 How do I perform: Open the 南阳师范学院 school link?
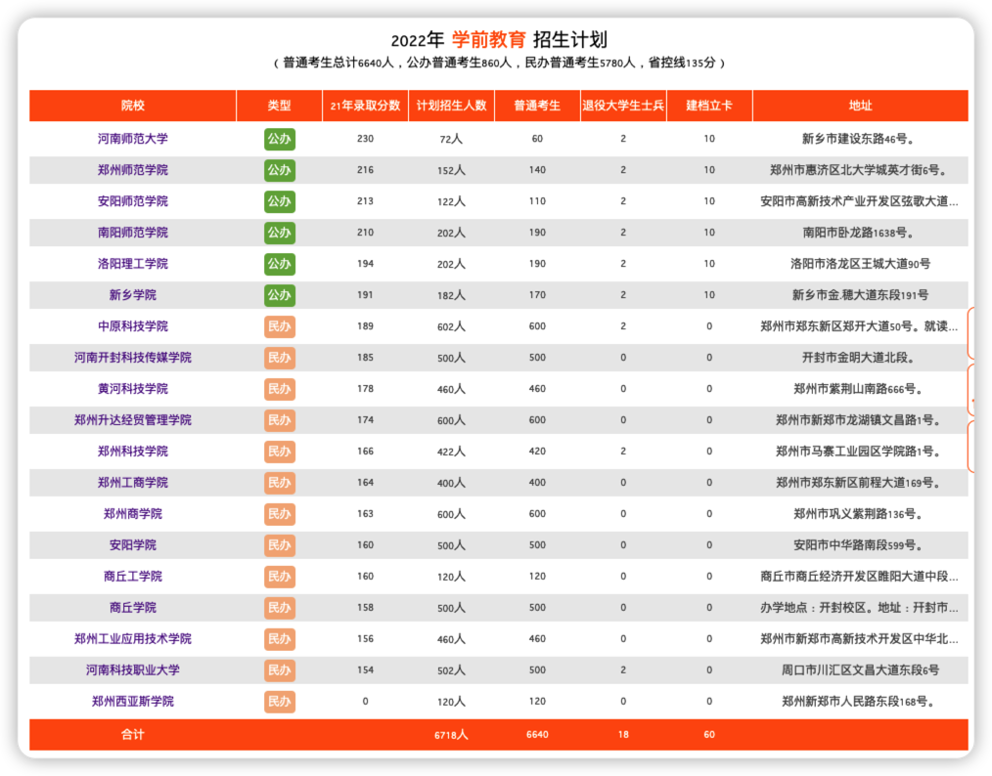132,233
